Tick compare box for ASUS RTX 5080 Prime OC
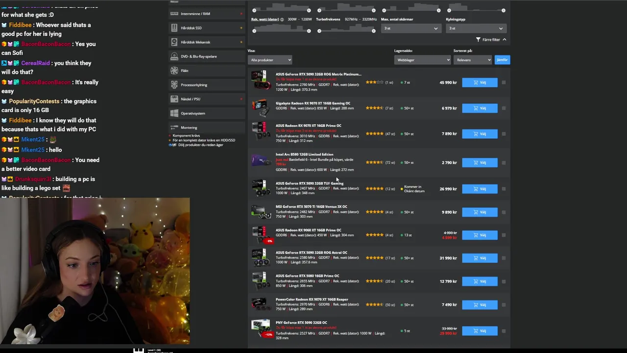627x353 pixels. click(x=504, y=281)
